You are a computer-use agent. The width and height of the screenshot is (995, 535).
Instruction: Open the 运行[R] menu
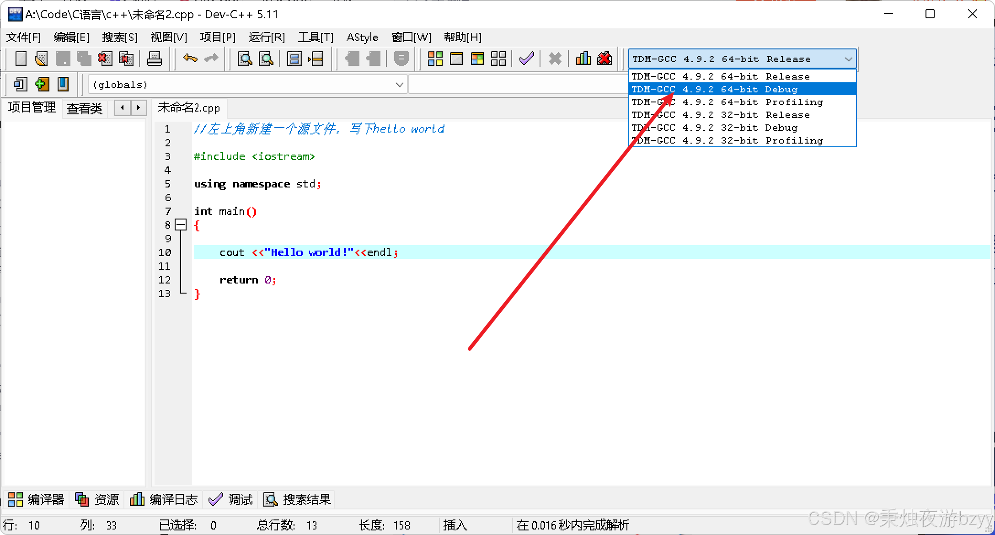[267, 37]
